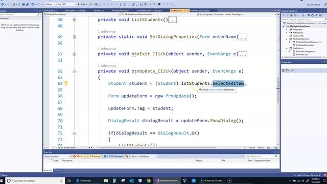Select frmMain.cs in Solution Explorer
Screen dimensions: 327x184
tap(298, 49)
